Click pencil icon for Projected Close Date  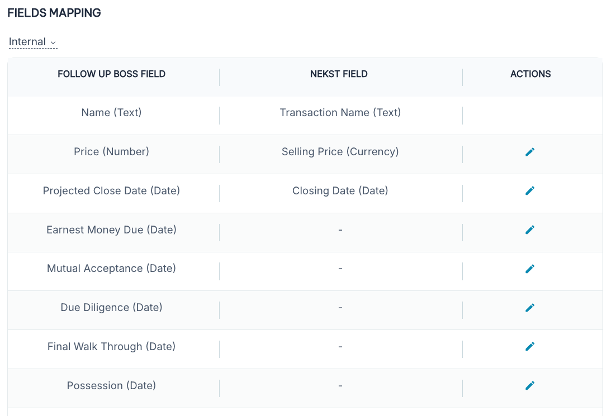tap(530, 191)
